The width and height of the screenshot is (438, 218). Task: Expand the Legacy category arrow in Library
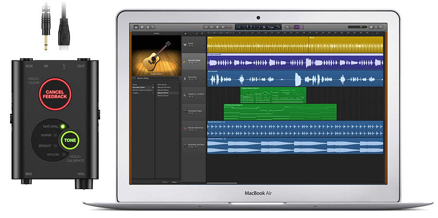click(153, 93)
